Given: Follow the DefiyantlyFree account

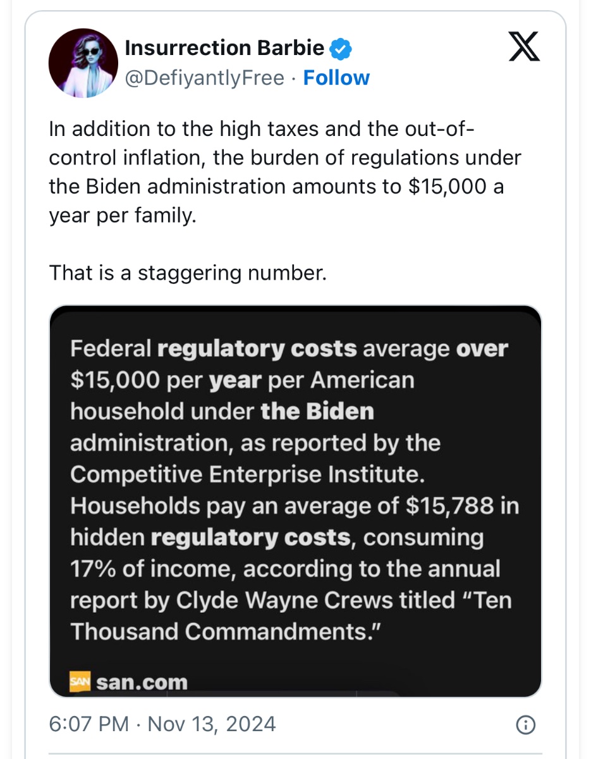Looking at the screenshot, I should tap(336, 78).
